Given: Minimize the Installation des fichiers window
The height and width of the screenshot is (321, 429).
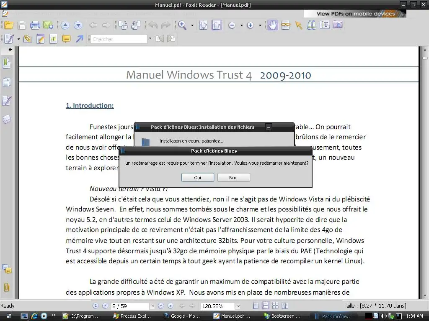Looking at the screenshot, I should [x=269, y=127].
